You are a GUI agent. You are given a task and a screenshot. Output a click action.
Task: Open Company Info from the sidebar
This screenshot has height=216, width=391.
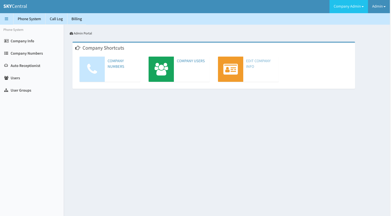[x=32, y=41]
